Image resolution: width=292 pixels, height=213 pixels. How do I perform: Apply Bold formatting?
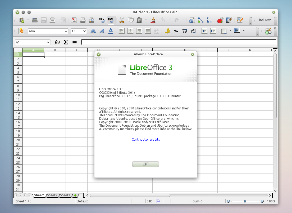click(x=93, y=31)
